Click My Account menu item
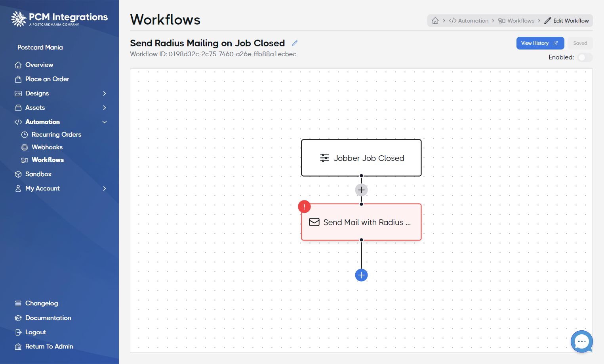604x364 pixels. (x=42, y=189)
